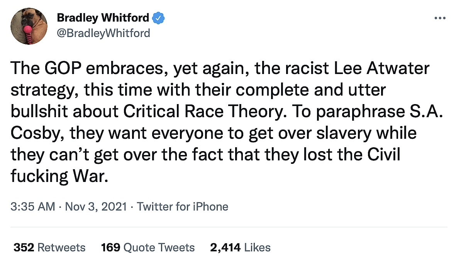
Task: Click the word "War." ending the tweet
Action: [x=88, y=176]
